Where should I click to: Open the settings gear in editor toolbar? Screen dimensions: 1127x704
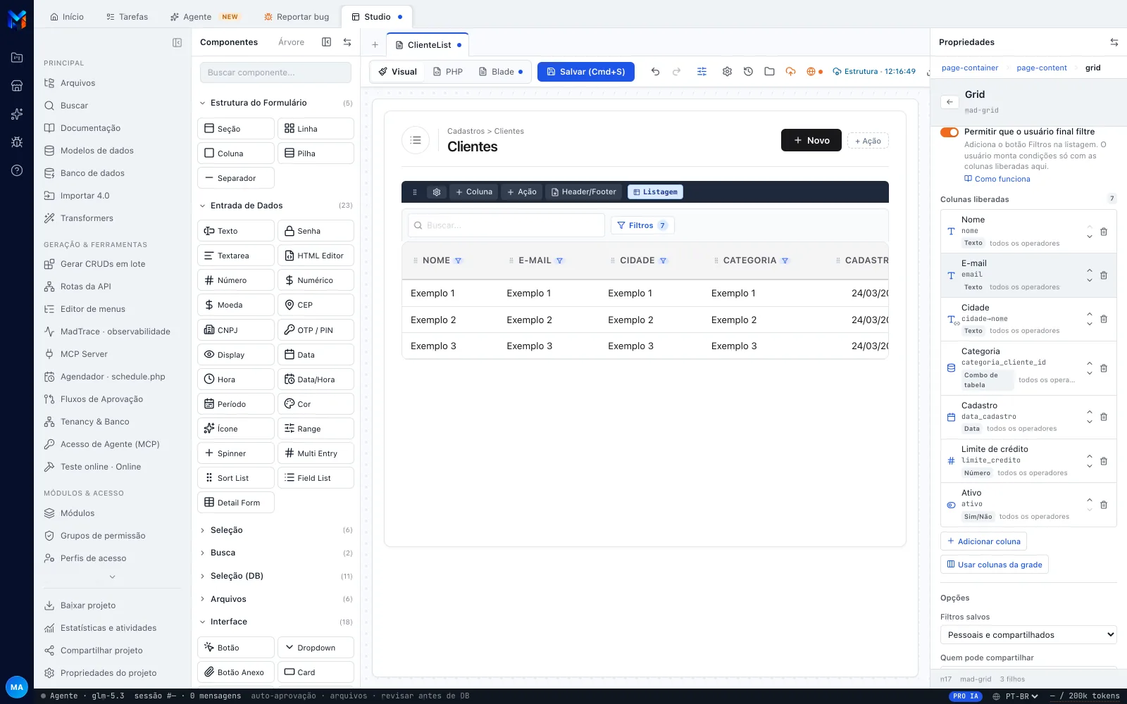tap(727, 72)
